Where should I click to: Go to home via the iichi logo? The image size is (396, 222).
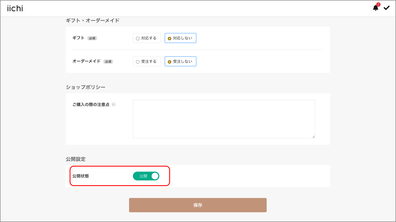click(15, 9)
